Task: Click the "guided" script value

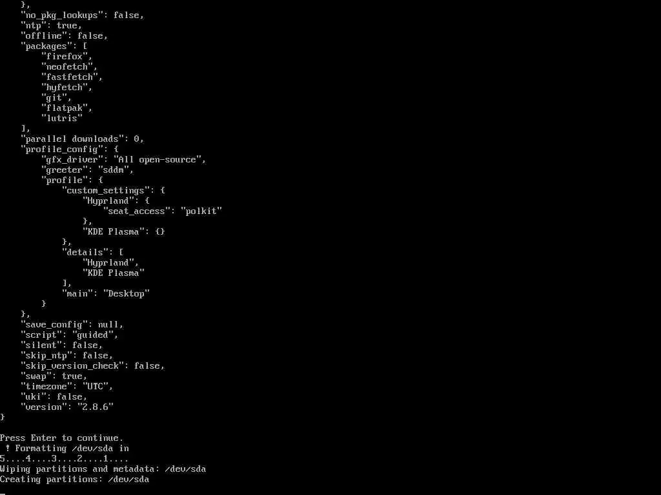Action: pos(95,335)
